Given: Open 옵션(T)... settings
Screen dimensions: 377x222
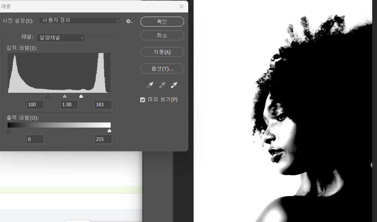Looking at the screenshot, I should coord(162,69).
